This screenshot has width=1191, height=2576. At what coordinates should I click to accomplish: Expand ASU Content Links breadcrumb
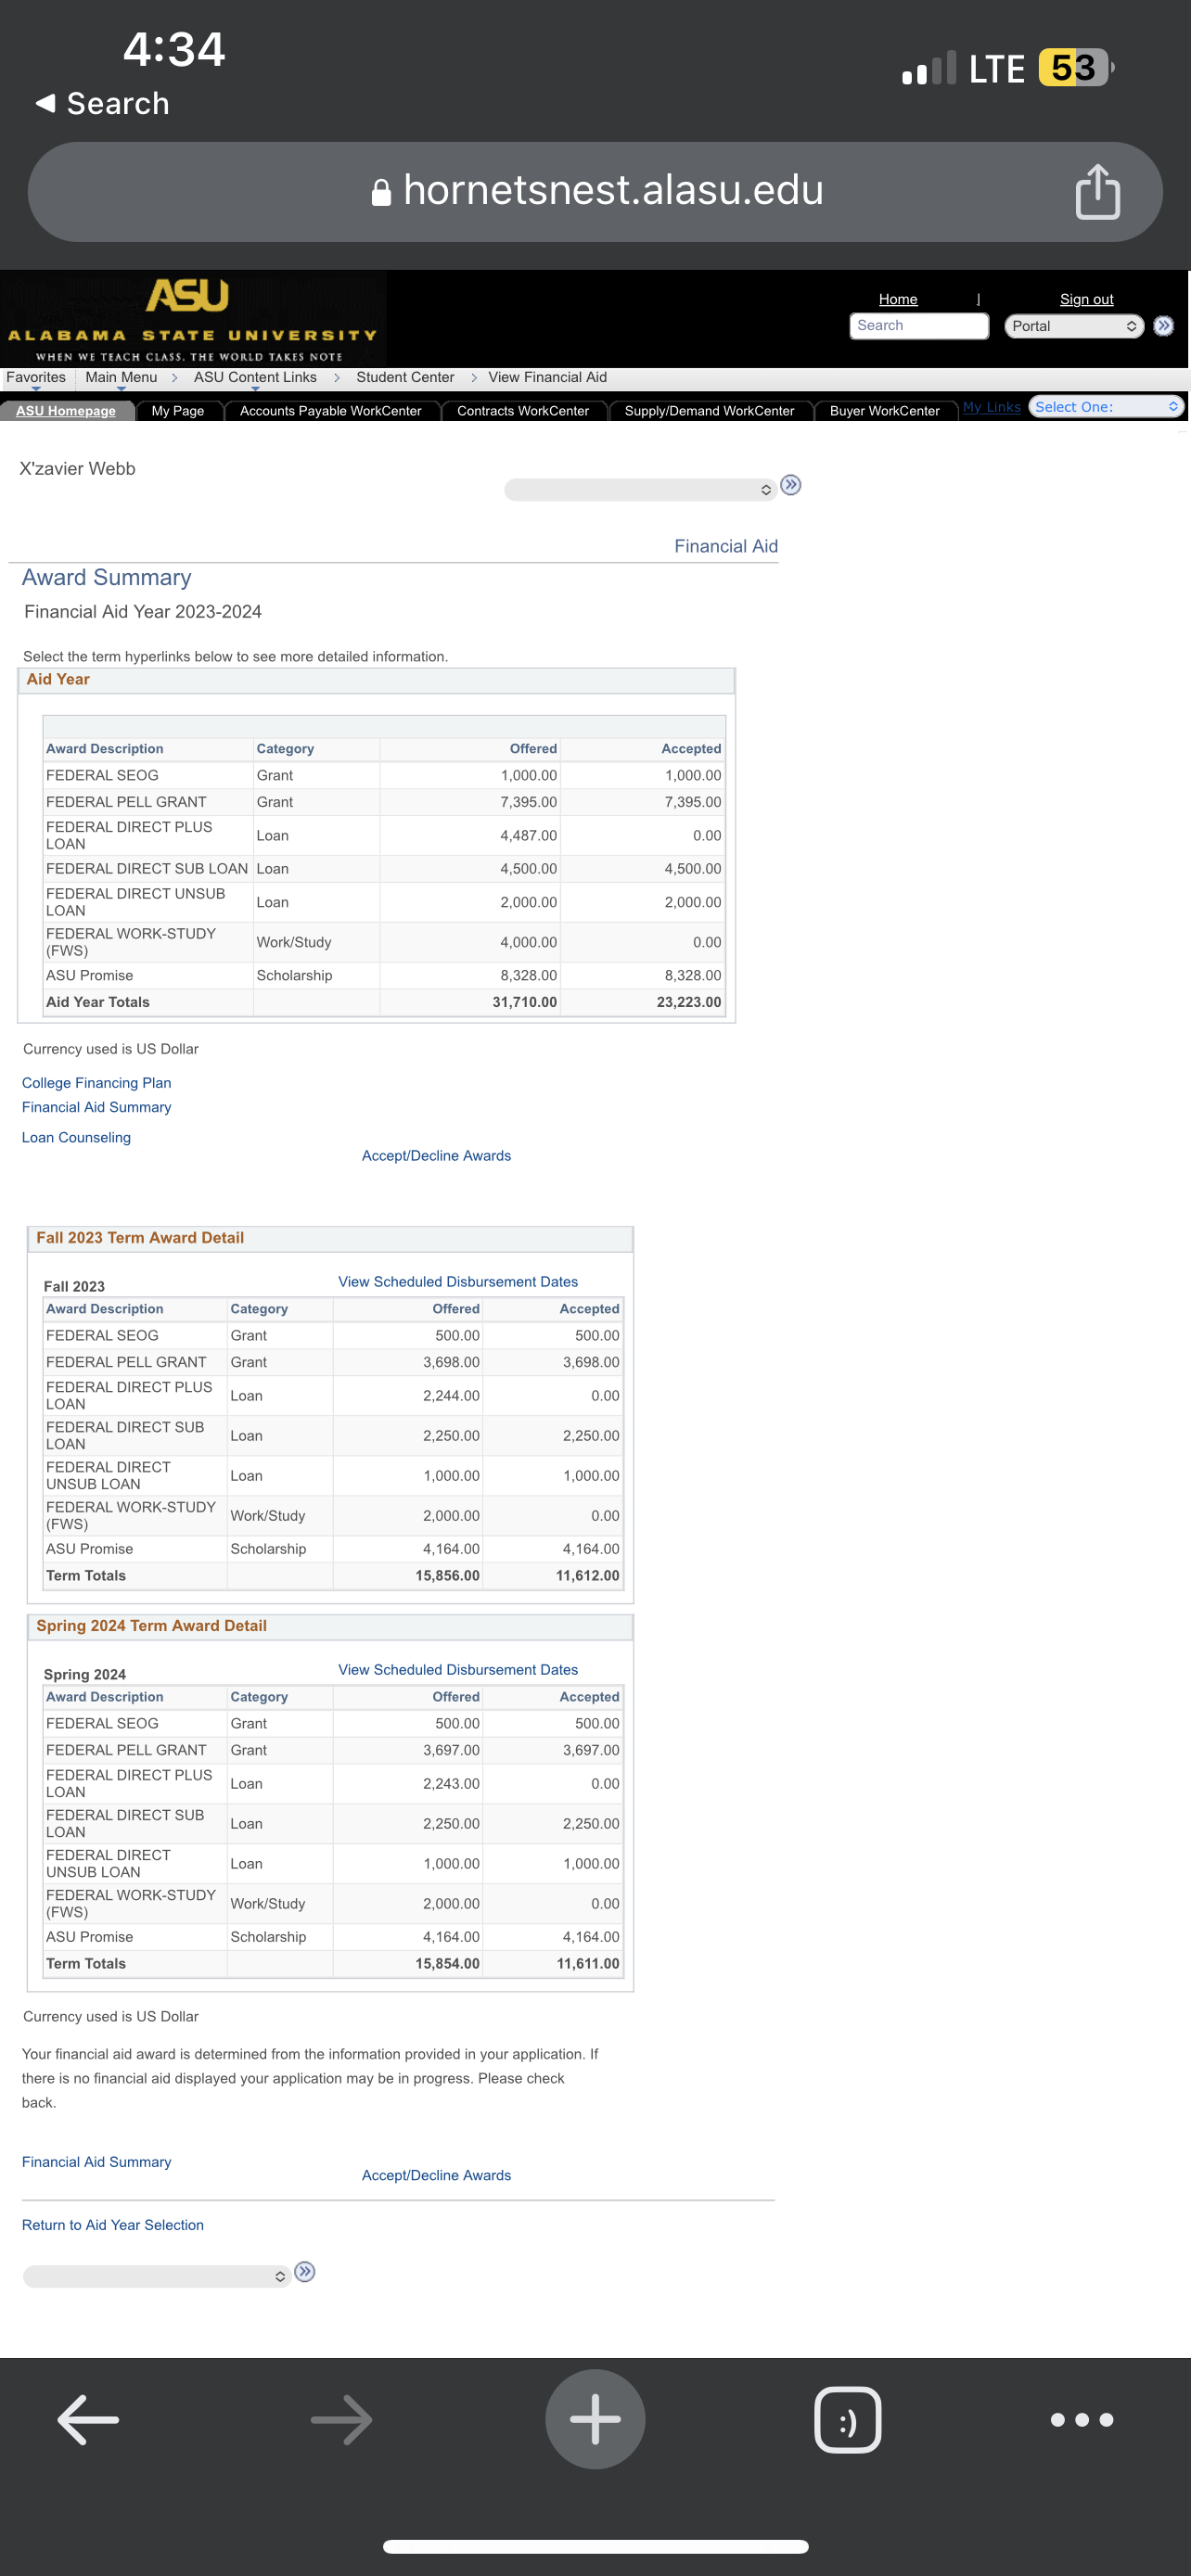255,378
